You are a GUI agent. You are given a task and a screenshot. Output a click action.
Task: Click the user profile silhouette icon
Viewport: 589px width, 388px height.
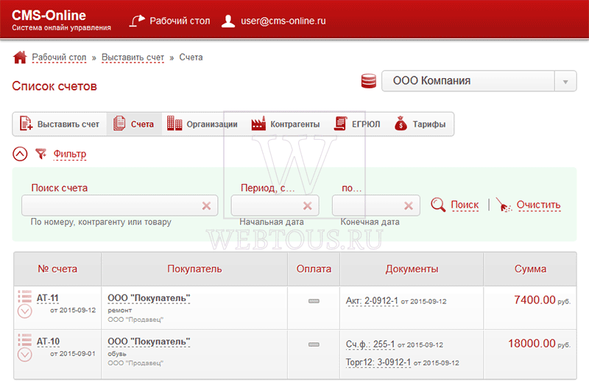[228, 21]
